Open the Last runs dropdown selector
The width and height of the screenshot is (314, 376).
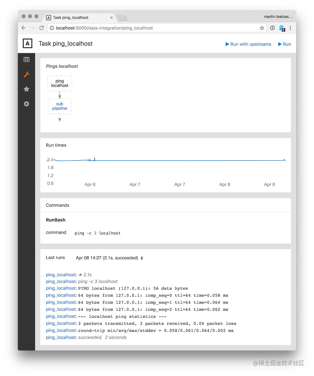pyautogui.click(x=109, y=258)
